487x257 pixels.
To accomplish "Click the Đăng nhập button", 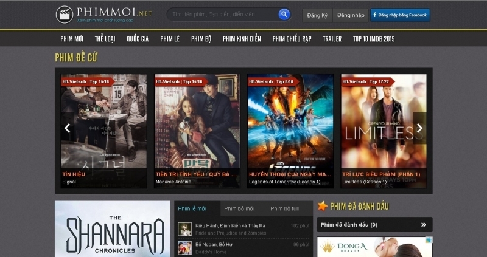I will pos(350,15).
